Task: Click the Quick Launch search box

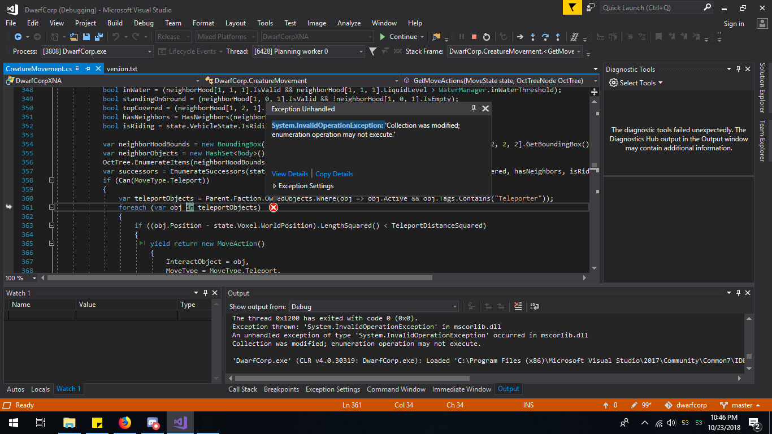Action: click(x=657, y=7)
